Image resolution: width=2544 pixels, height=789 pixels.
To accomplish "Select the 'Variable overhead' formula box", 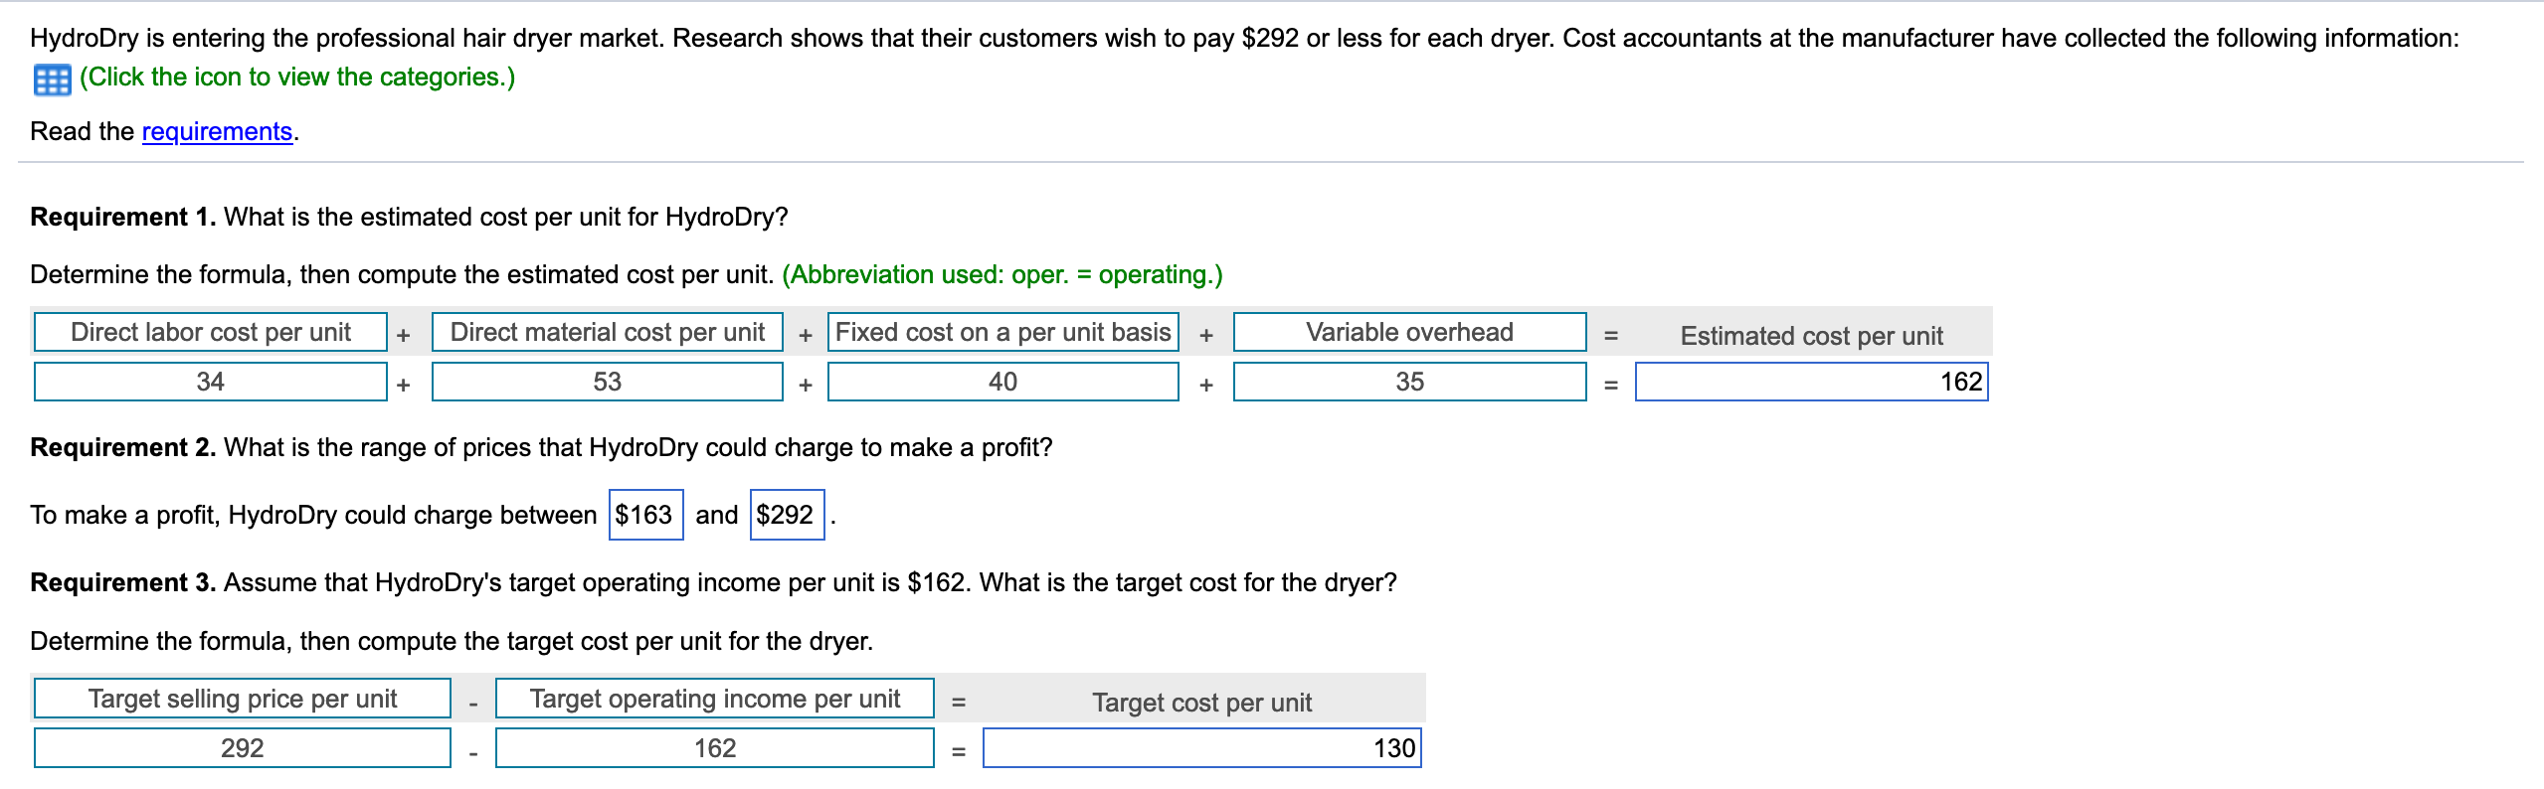I will (1409, 332).
